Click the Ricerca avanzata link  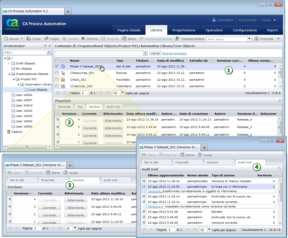174,53
